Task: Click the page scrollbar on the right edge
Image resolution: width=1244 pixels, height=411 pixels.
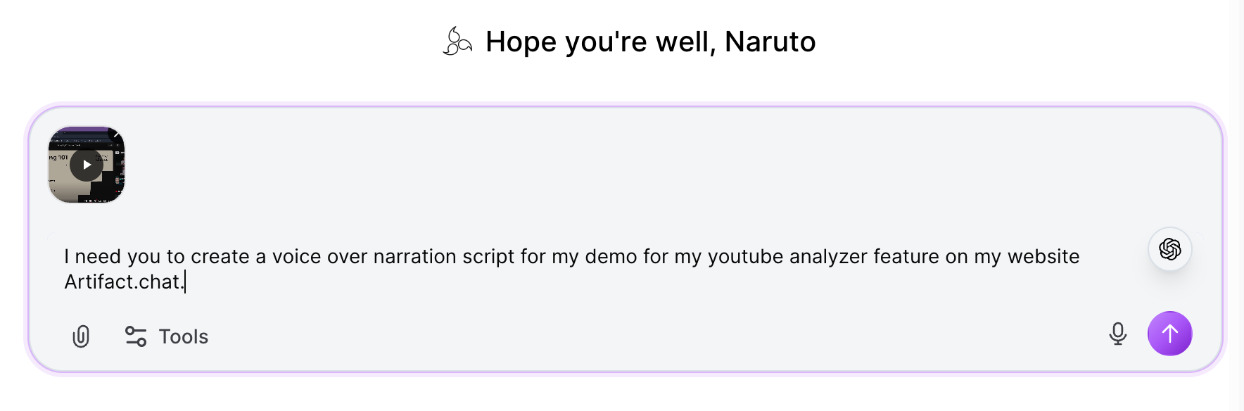Action: click(x=1238, y=204)
